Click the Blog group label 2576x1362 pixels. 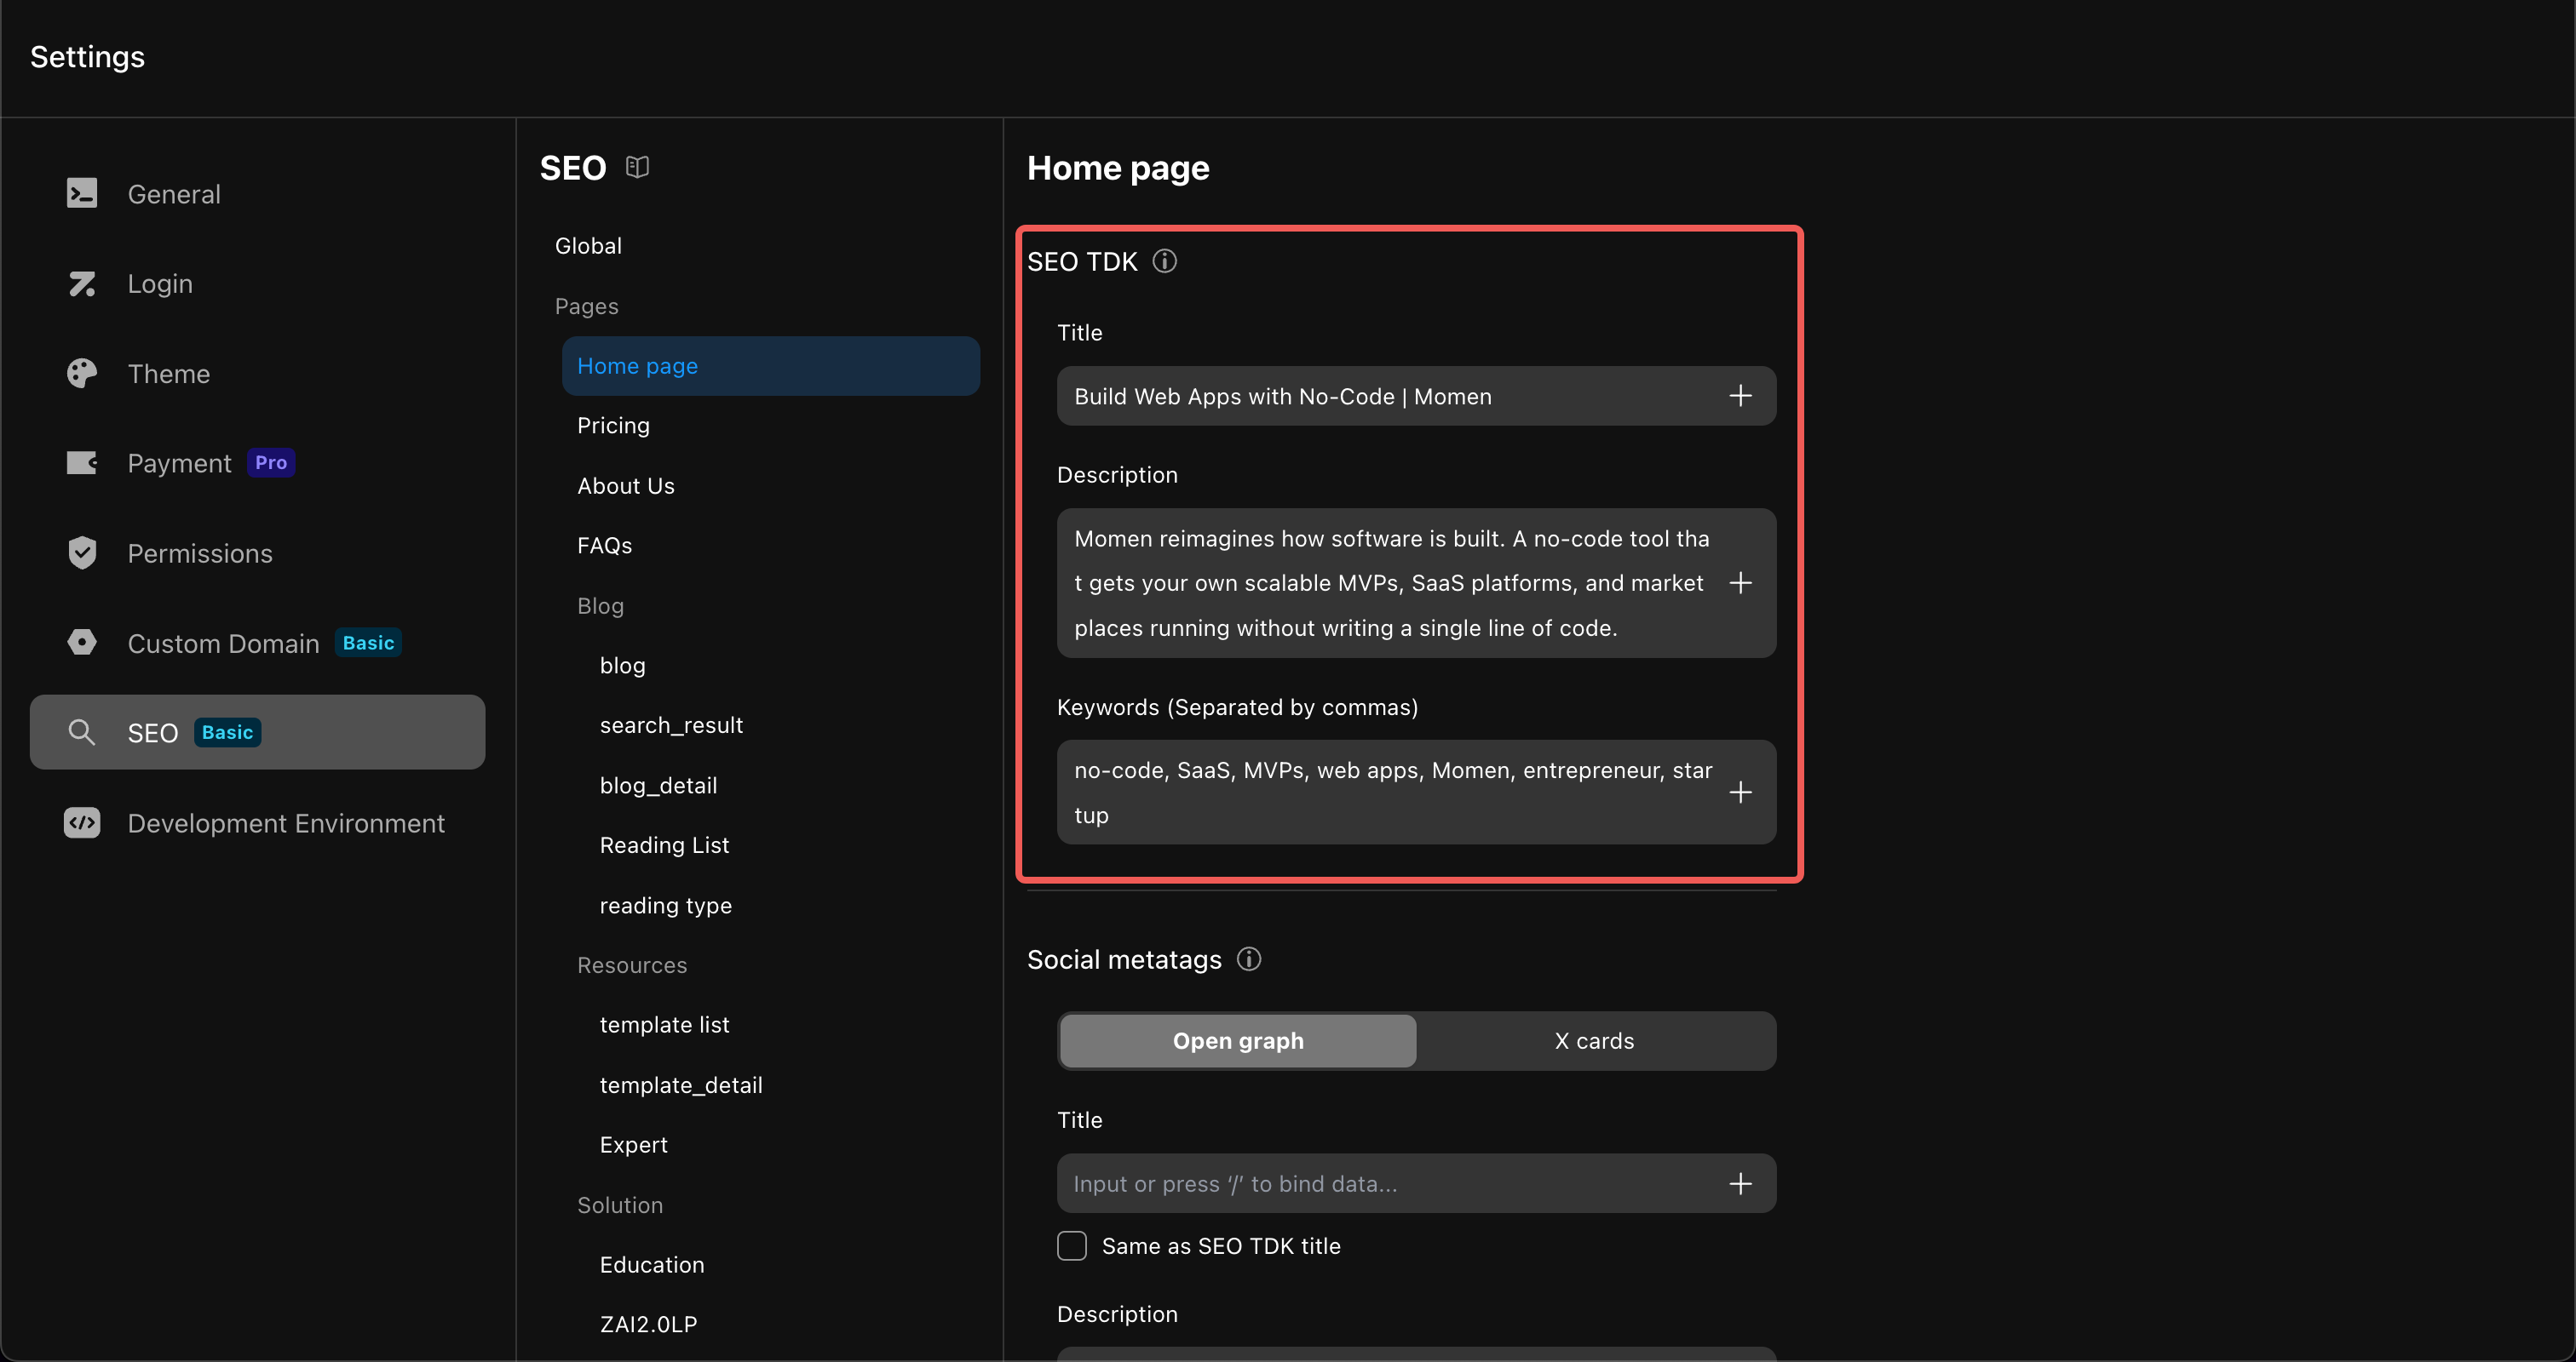(x=601, y=605)
